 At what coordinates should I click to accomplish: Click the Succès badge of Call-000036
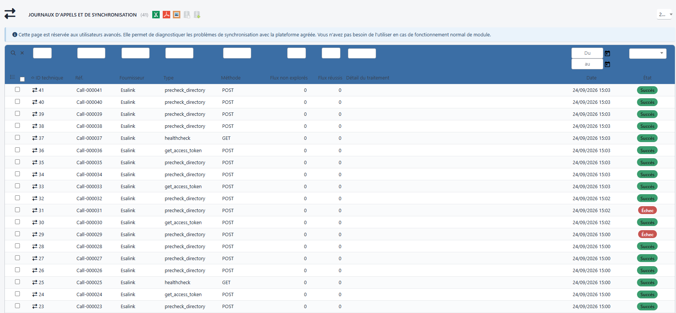[x=647, y=150]
